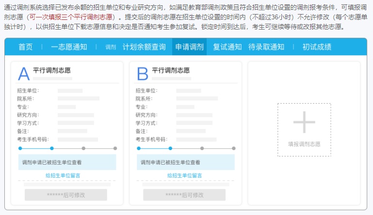
Task: Click 给招生单位留言 link in card A
Action: coord(66,175)
